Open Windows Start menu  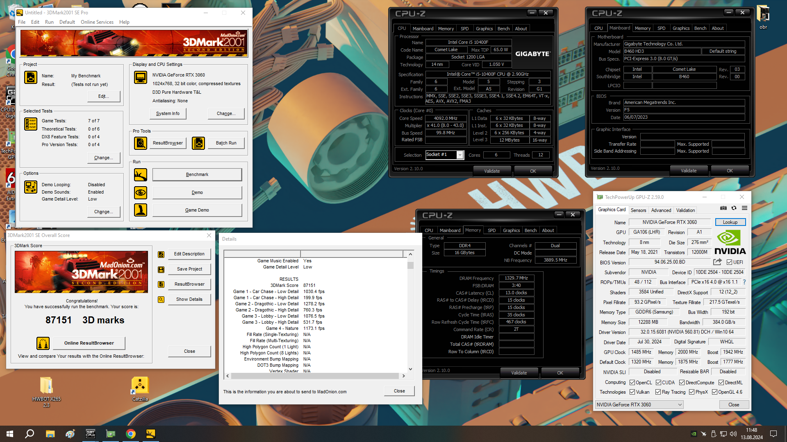tap(10, 434)
